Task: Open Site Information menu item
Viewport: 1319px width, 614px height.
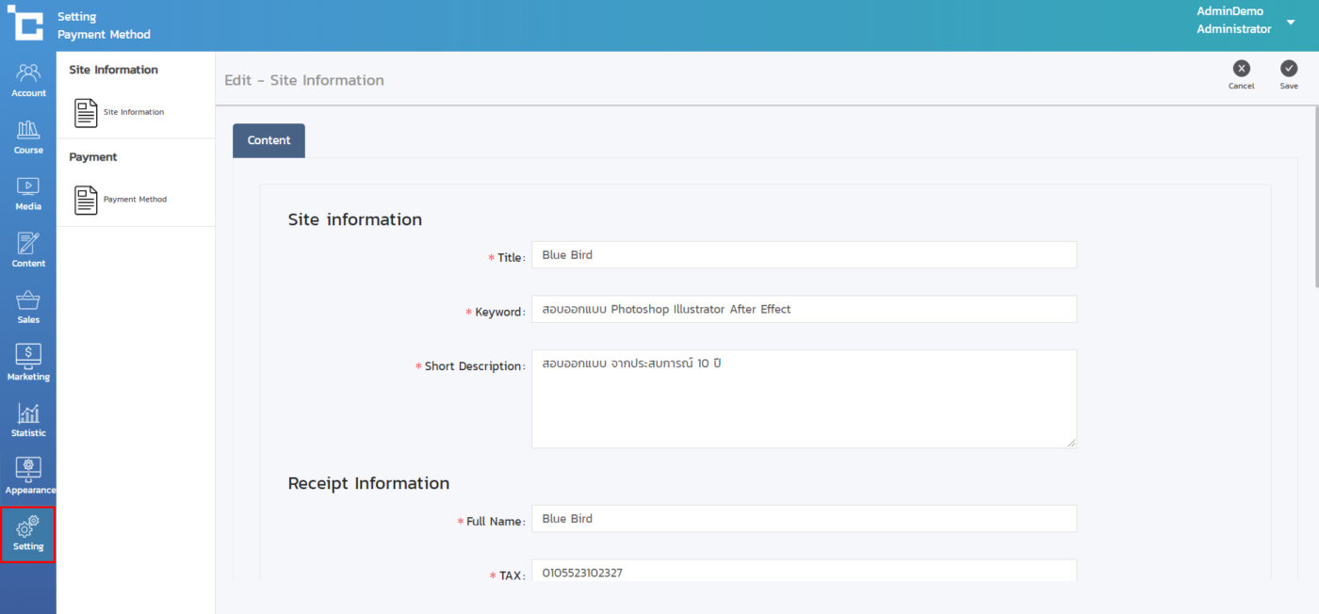Action: (120, 112)
